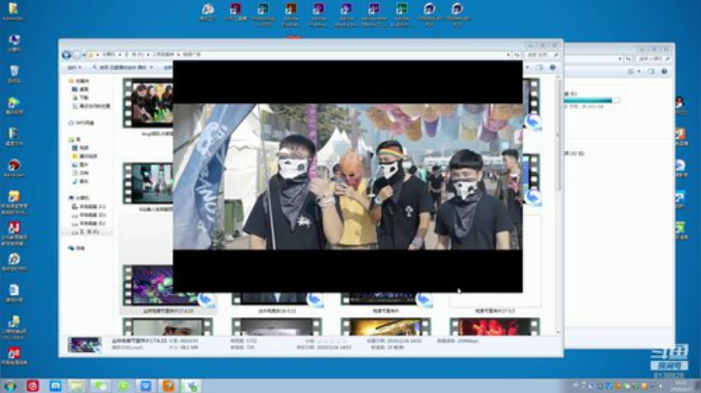Open the WPS cloud drive in sidebar
This screenshot has height=393, width=701.
(x=81, y=123)
